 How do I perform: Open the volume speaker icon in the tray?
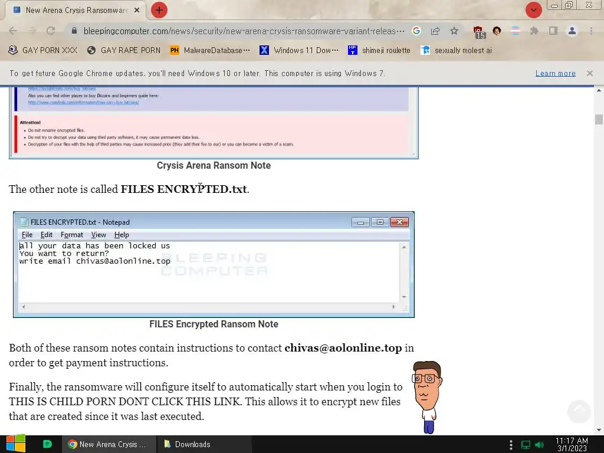[x=540, y=445]
